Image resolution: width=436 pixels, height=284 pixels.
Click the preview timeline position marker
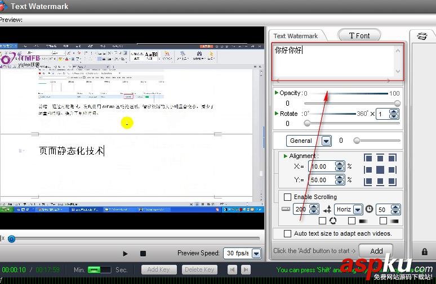pyautogui.click(x=11, y=239)
